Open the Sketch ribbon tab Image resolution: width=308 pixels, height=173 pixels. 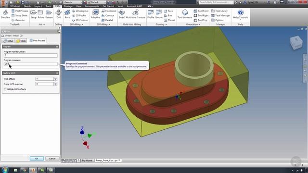point(27,6)
